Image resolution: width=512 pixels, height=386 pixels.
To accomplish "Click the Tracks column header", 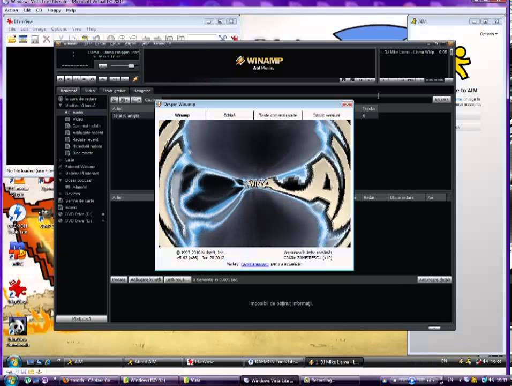I will click(x=368, y=108).
